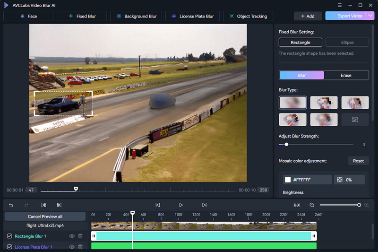Choose the custom image blur type

(355, 120)
